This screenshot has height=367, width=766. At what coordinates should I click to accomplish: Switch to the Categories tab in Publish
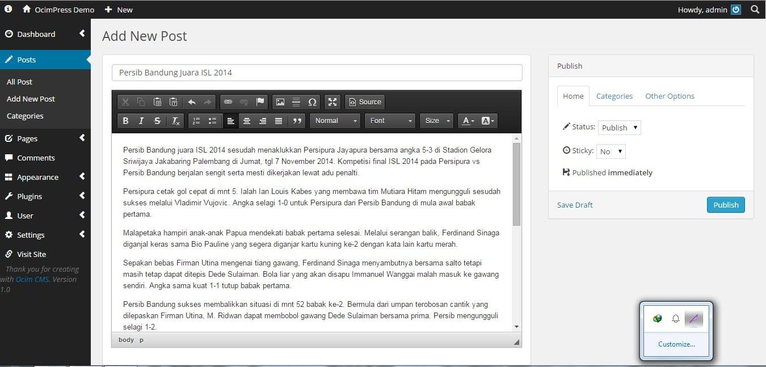click(x=614, y=96)
